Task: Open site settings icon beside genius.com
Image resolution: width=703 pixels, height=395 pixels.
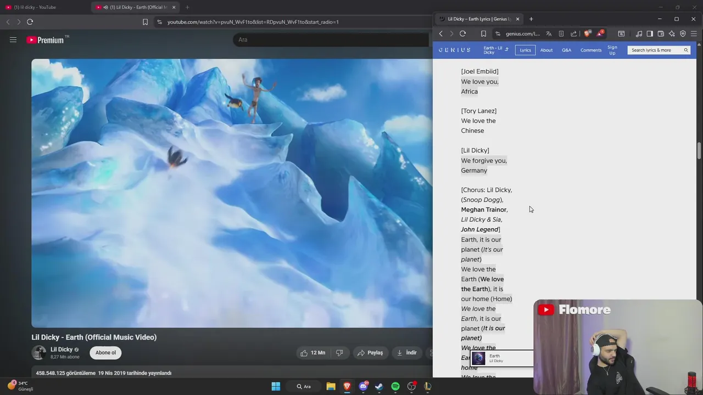Action: [x=498, y=33]
